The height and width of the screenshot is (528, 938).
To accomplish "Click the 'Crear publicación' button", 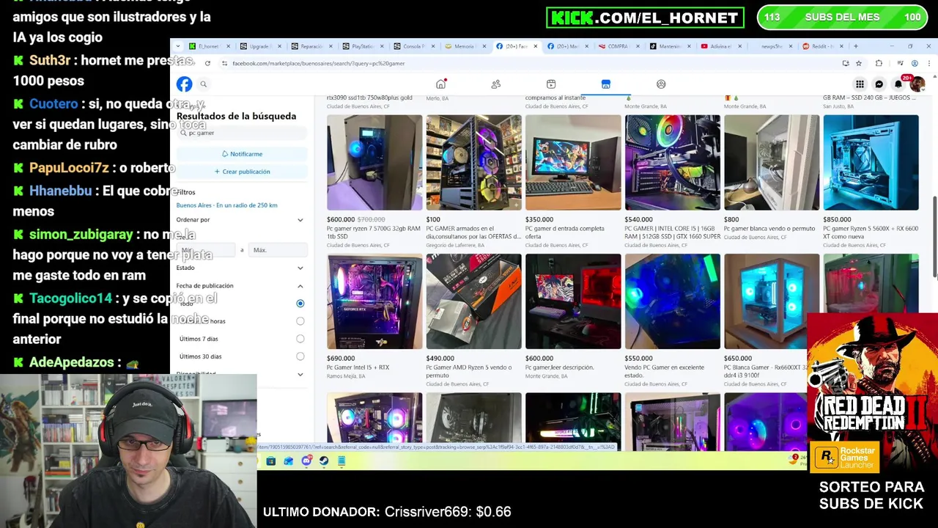I will (x=242, y=172).
